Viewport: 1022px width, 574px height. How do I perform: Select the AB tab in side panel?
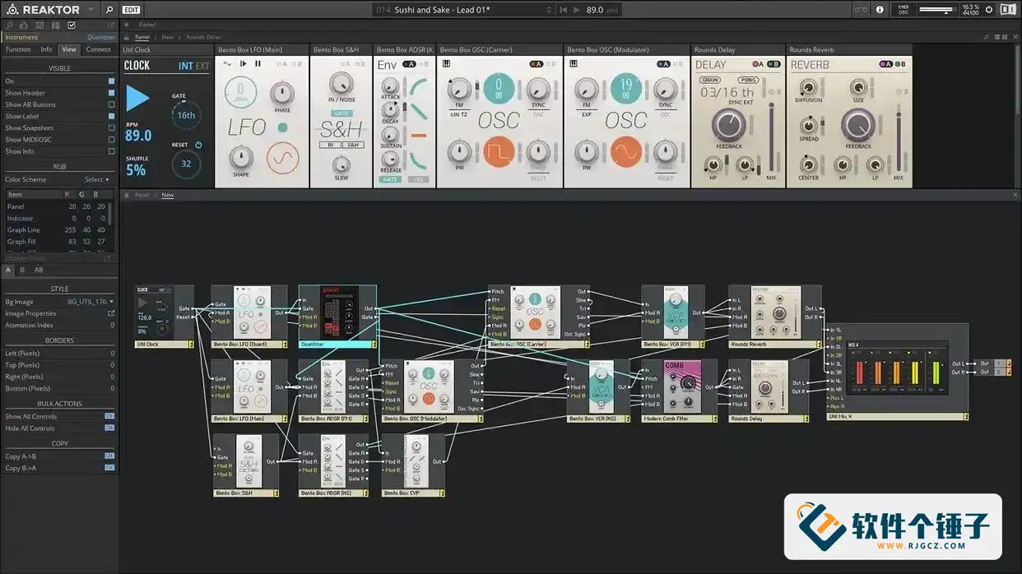(x=39, y=270)
